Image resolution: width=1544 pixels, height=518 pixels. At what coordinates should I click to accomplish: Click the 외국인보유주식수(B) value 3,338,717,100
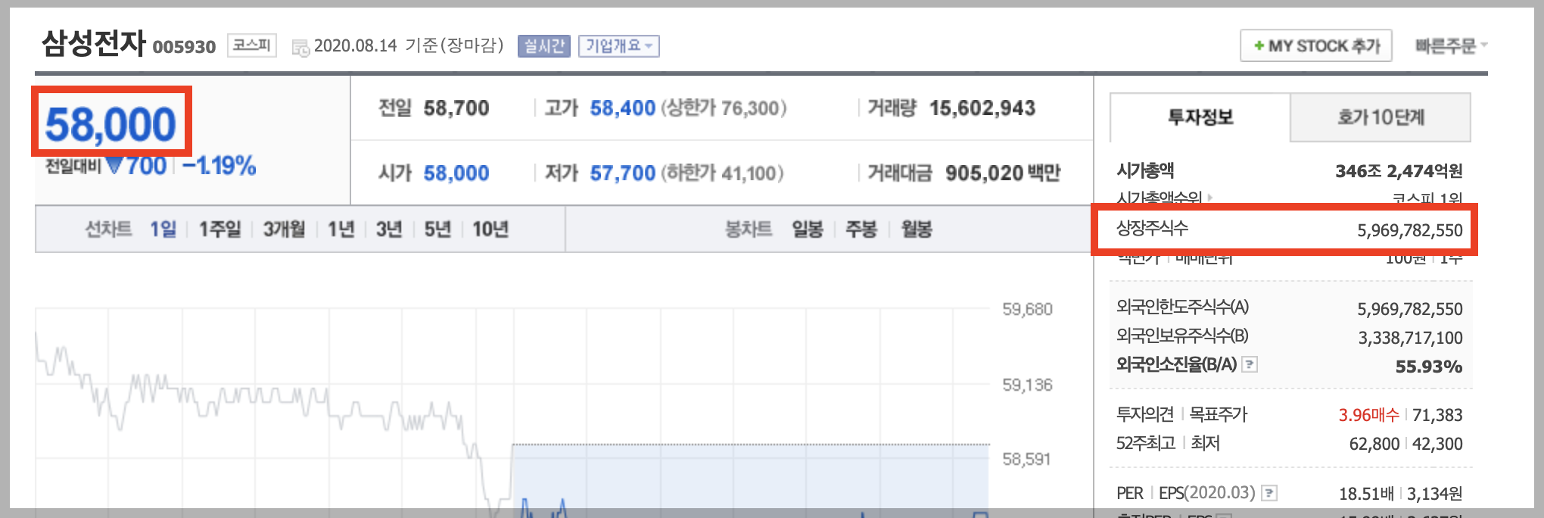(x=1410, y=338)
